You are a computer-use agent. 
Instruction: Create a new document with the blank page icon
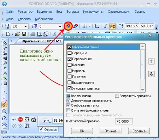tap(8, 34)
